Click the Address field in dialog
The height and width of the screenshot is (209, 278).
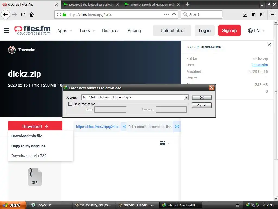[133, 97]
